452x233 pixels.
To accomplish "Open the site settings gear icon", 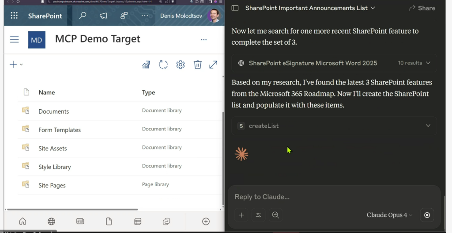I will point(181,65).
